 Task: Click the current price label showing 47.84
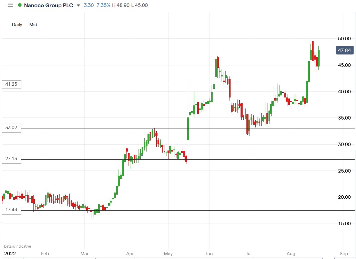click(344, 50)
